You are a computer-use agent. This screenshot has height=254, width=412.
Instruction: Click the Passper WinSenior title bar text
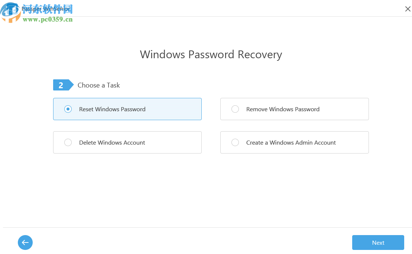point(46,9)
